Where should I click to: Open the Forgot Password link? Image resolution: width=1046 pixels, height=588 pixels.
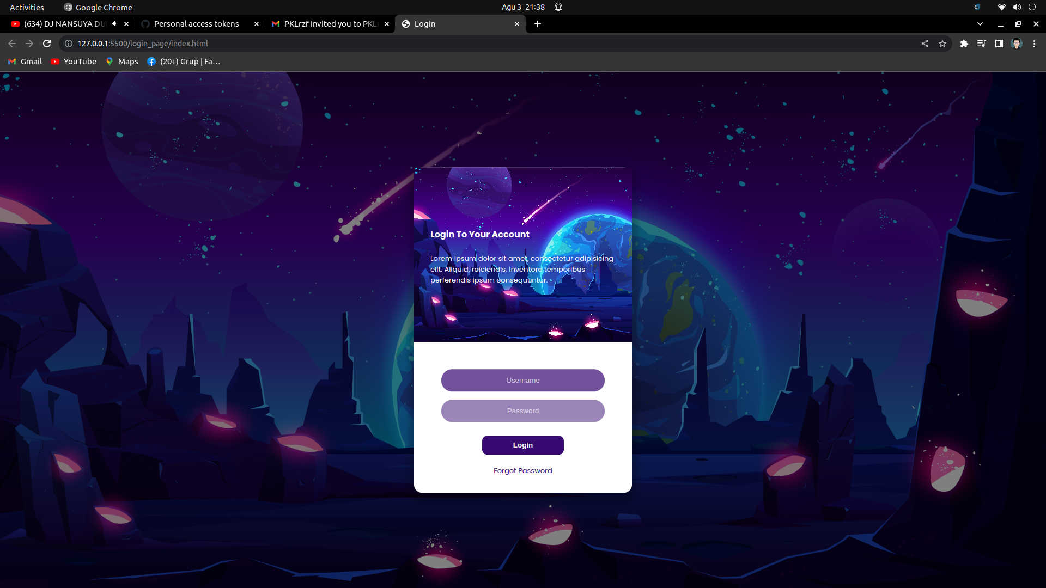tap(522, 470)
